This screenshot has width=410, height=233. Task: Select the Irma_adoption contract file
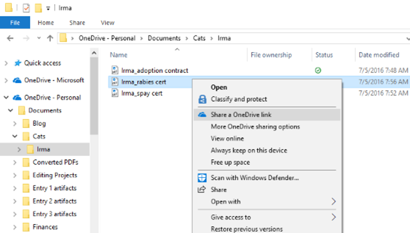click(x=154, y=70)
